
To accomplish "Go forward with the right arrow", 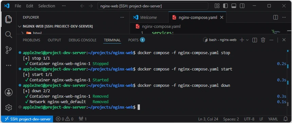I will 91,6.
